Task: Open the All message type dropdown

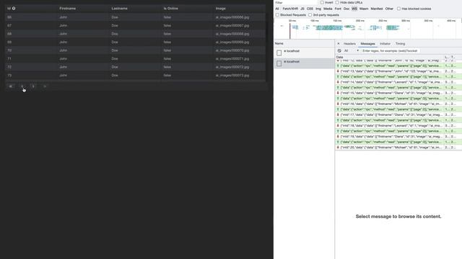Action: [x=352, y=51]
